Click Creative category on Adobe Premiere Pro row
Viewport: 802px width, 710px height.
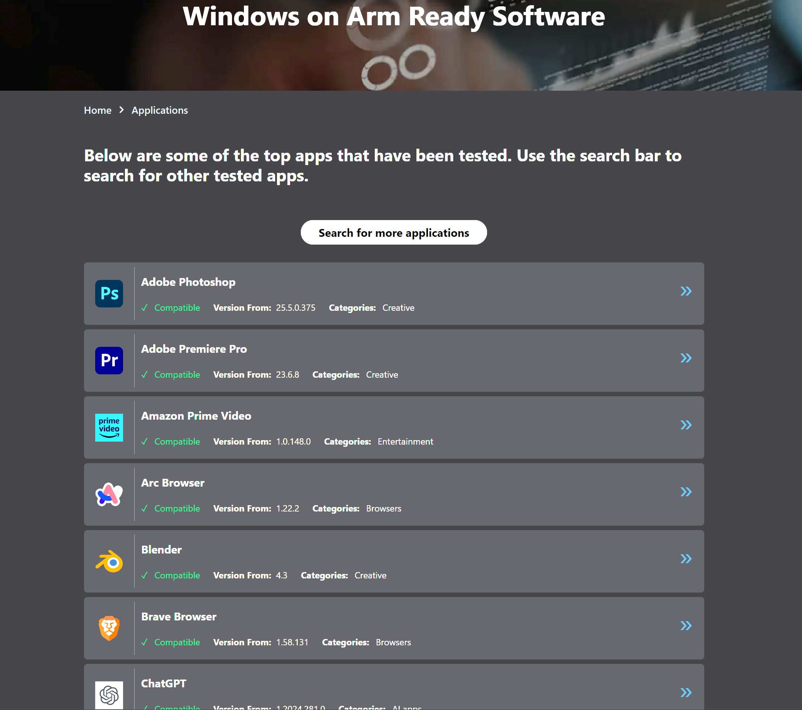click(382, 375)
